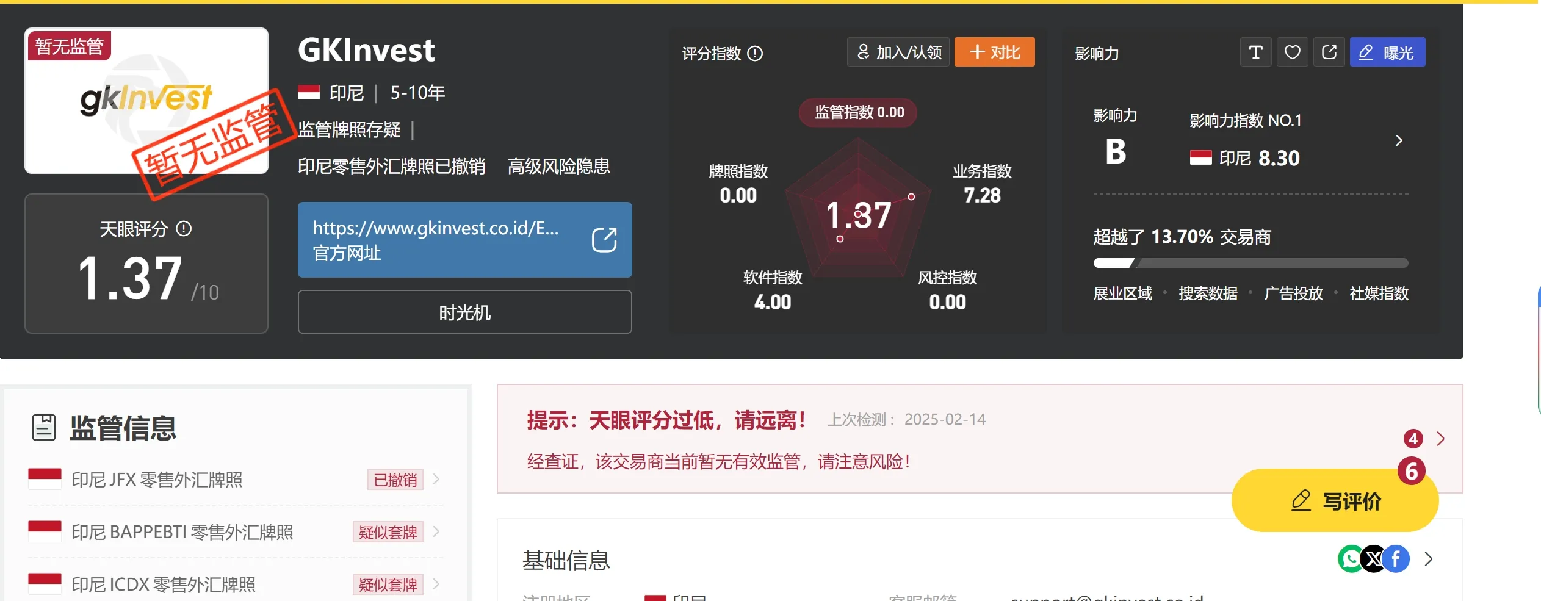Click the GKInvest broker title
Image resolution: width=1541 pixels, height=601 pixels.
click(x=367, y=50)
